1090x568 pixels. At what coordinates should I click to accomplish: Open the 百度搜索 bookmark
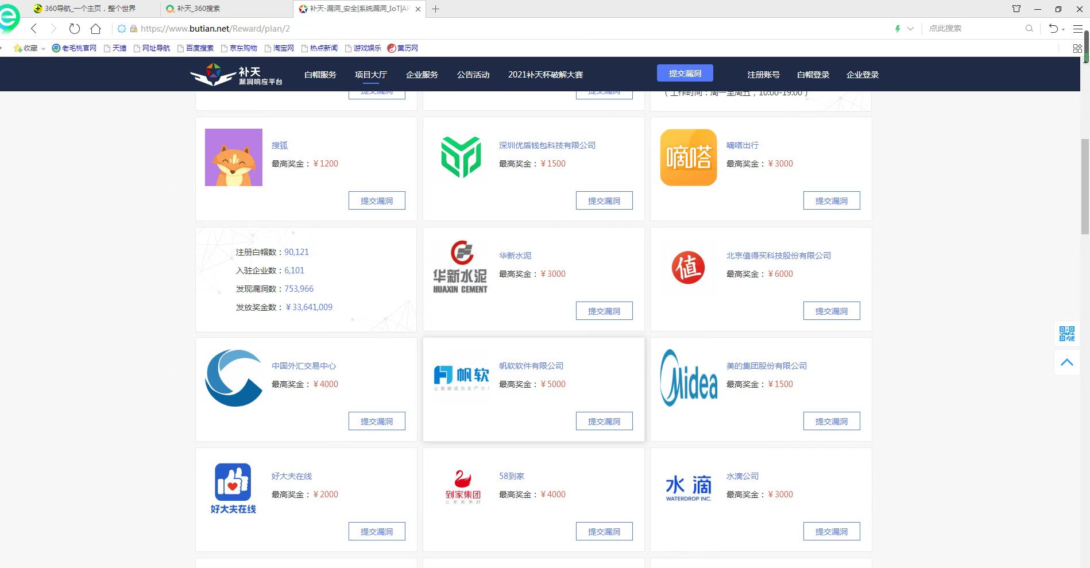pyautogui.click(x=195, y=48)
